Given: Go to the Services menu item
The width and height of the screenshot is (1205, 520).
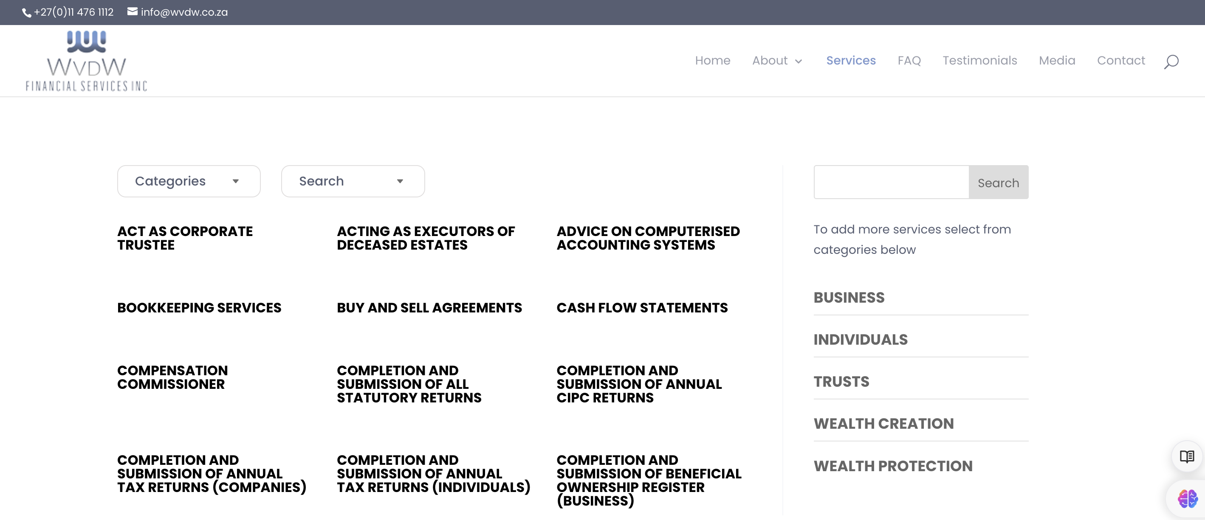Looking at the screenshot, I should coord(850,60).
